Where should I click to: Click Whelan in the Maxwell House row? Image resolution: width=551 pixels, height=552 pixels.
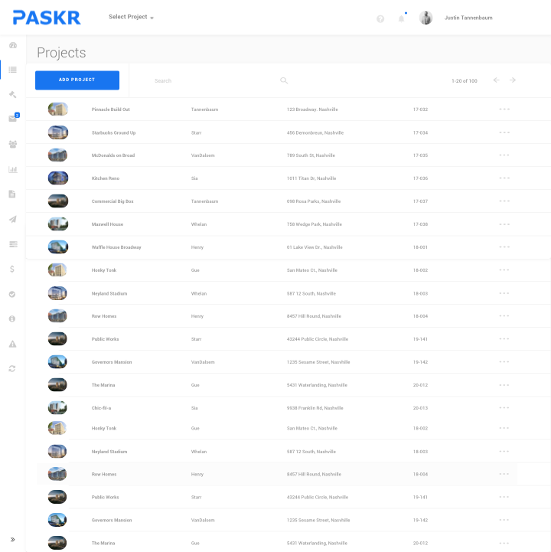click(x=198, y=224)
